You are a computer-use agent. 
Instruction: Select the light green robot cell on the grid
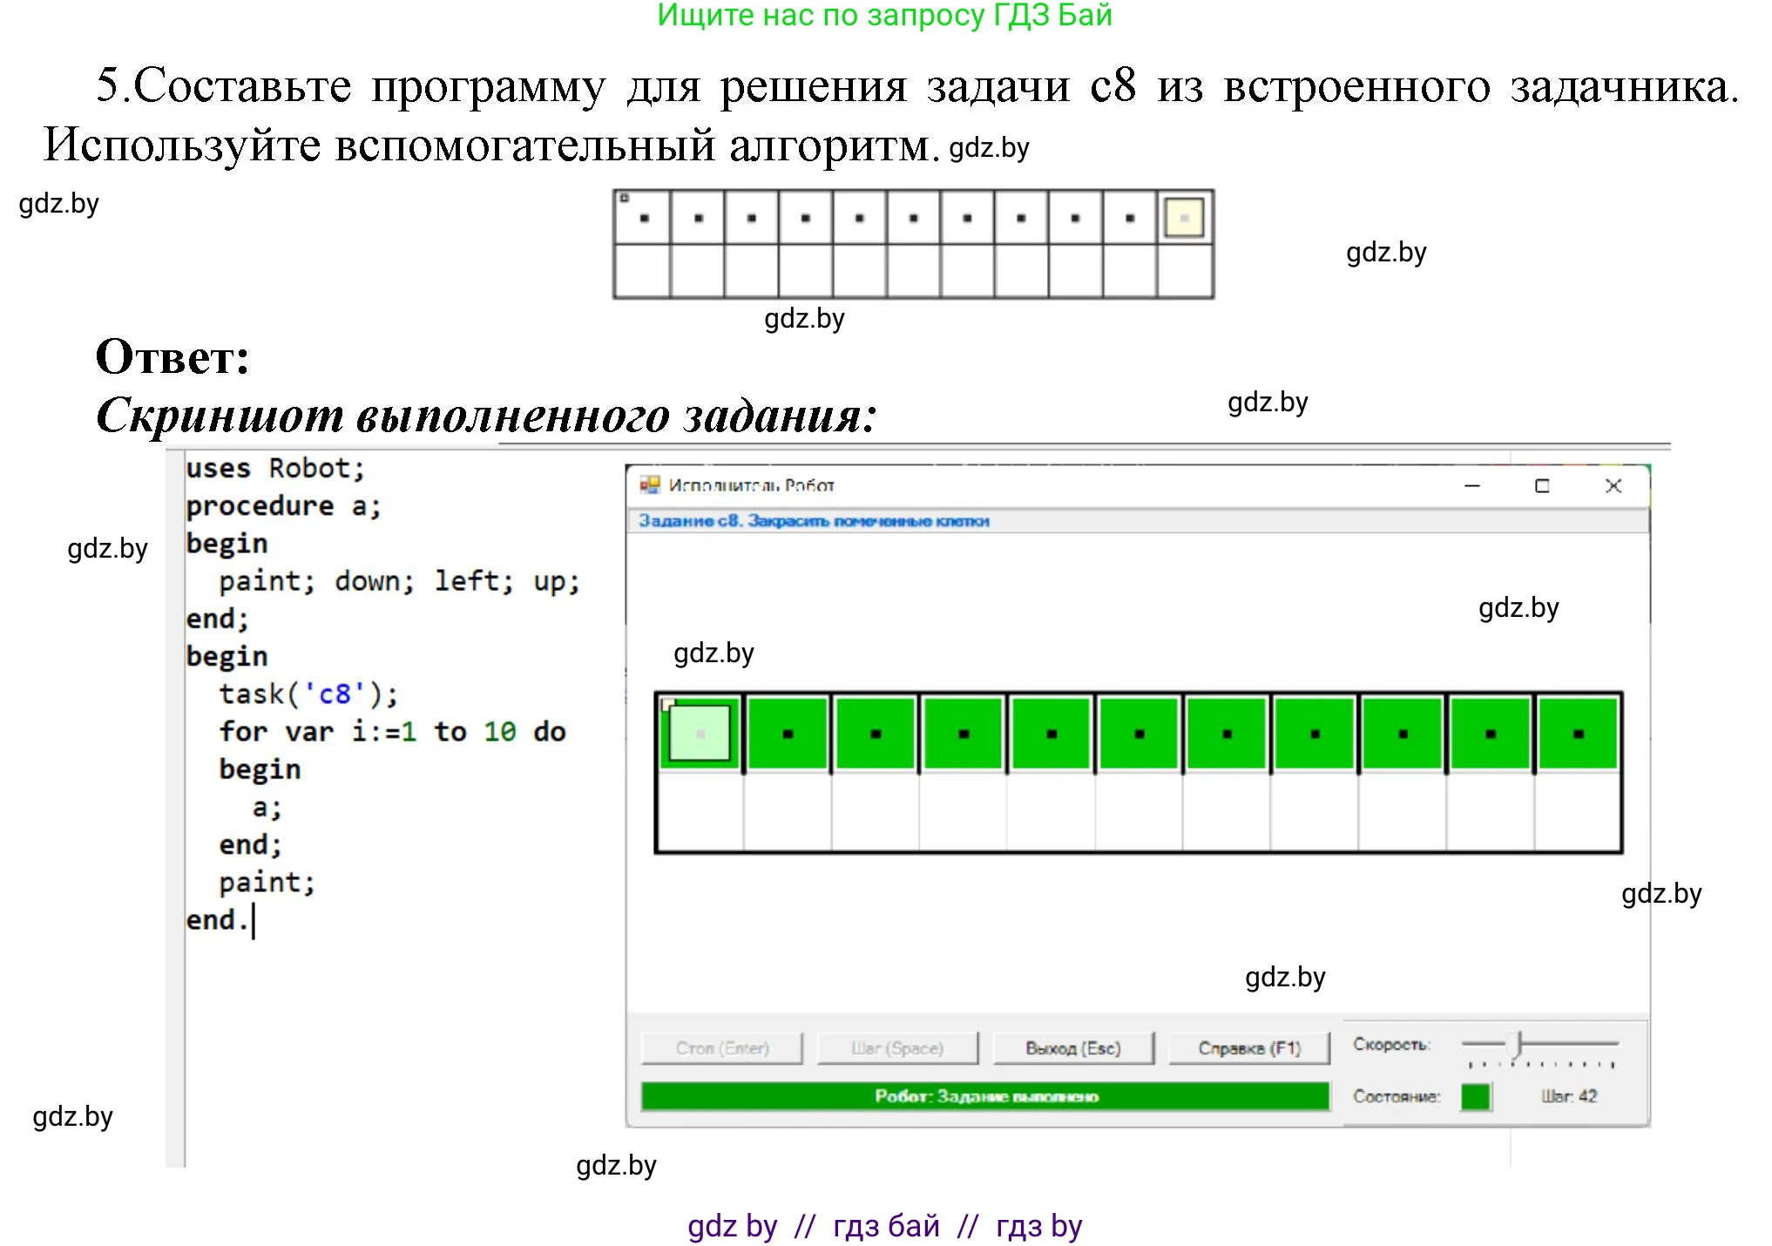[700, 733]
